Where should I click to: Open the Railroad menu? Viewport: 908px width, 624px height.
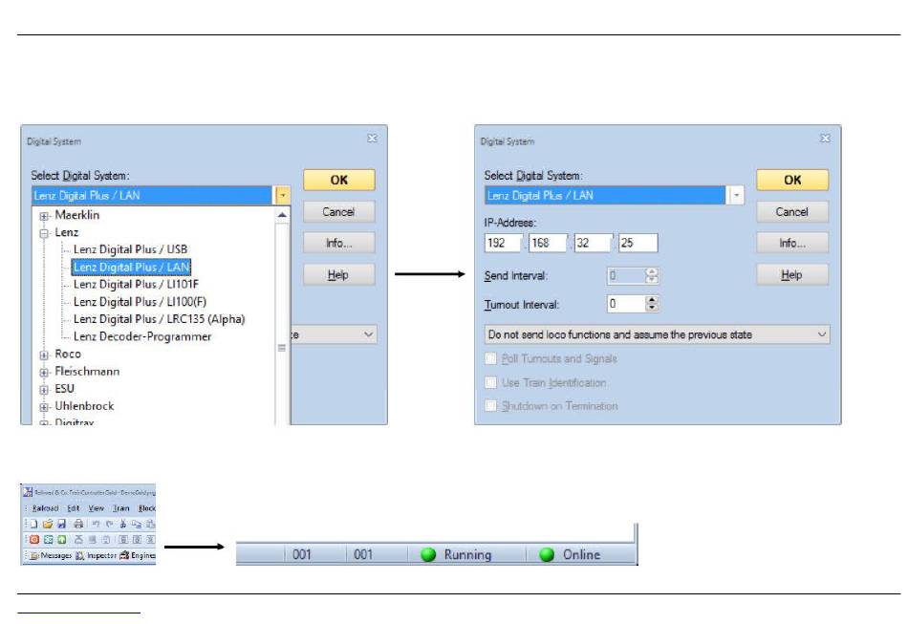pyautogui.click(x=45, y=508)
